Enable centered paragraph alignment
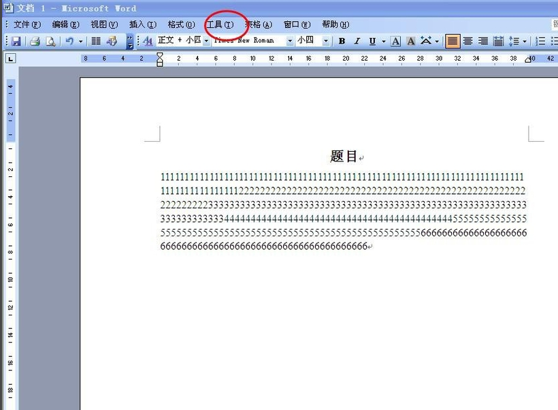Screen dimensions: 558x410 coord(467,41)
